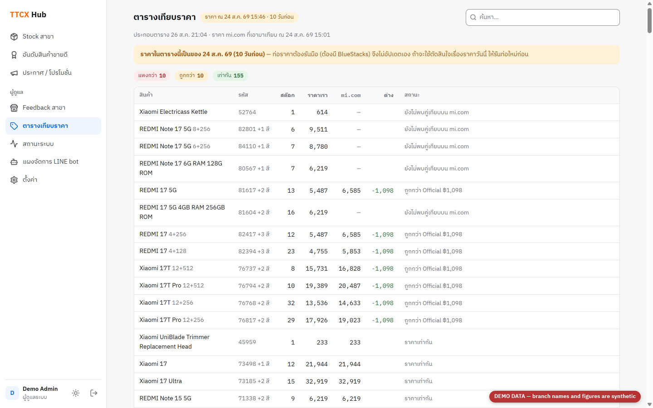Screen dimensions: 653x408
Task: Select REDMI 17 5G 4GB RAM 256GB ROM
Action: pyautogui.click(x=182, y=212)
